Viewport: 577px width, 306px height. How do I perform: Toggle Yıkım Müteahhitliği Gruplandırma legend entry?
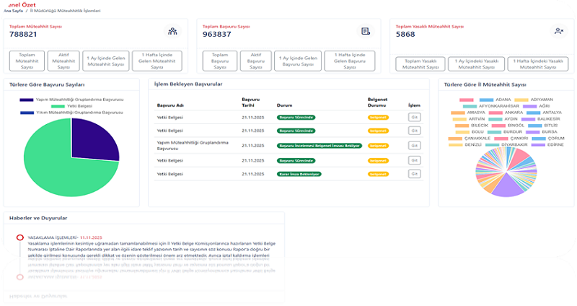(x=71, y=113)
